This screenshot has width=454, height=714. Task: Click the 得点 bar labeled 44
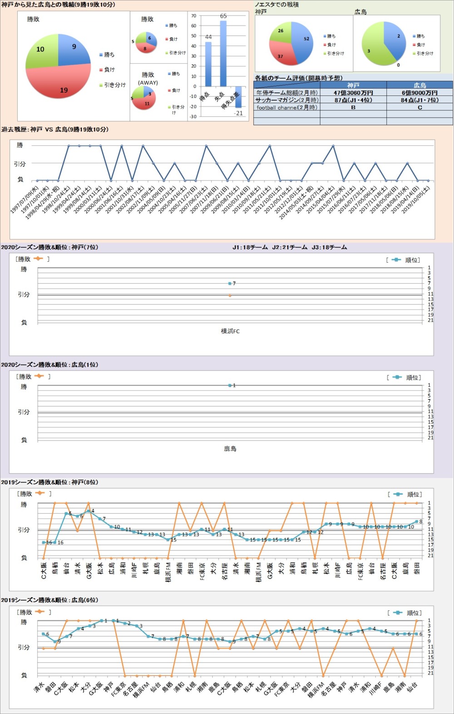click(x=208, y=64)
